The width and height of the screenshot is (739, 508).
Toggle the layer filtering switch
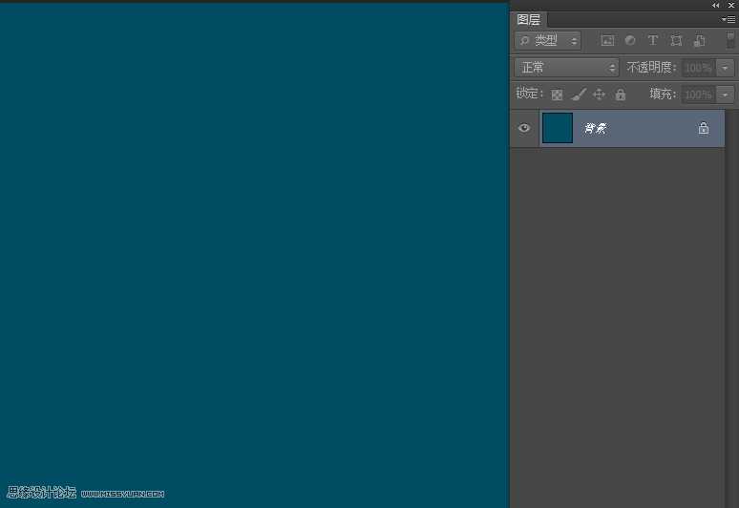click(x=730, y=41)
